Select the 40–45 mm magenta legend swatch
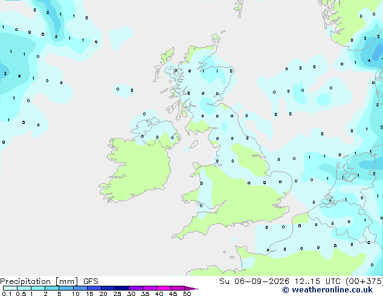Screen dimensions: 383x296 (x=164, y=288)
